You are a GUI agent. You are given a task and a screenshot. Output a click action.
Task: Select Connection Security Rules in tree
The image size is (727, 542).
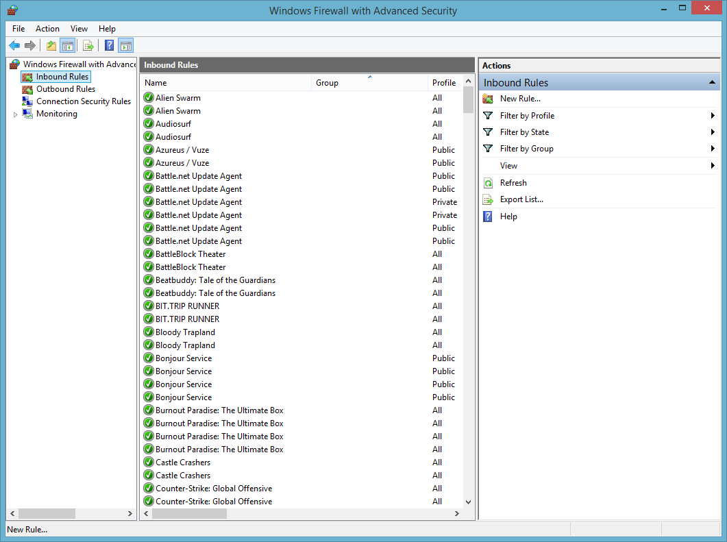(x=84, y=101)
